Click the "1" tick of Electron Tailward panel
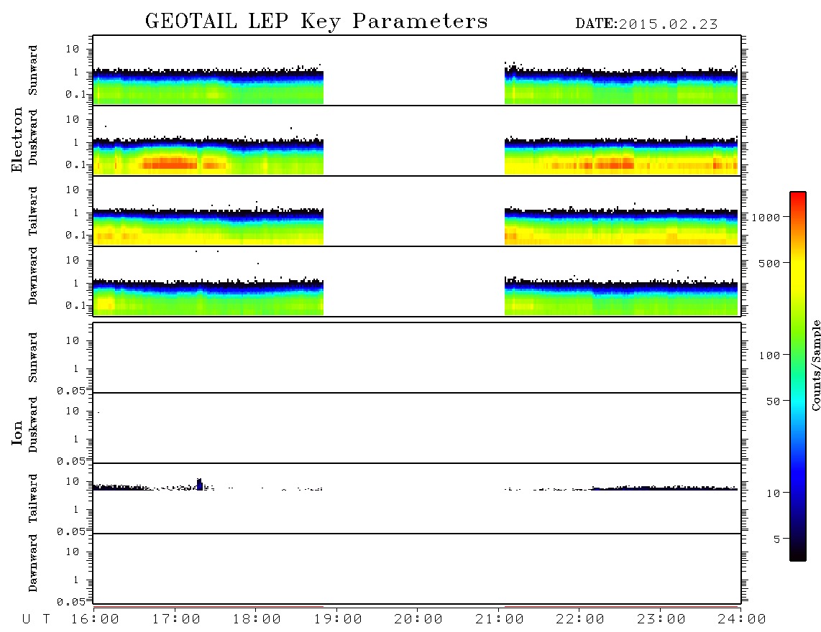 click(76, 213)
